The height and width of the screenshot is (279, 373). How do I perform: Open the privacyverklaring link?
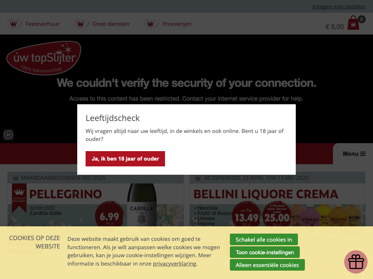(174, 264)
